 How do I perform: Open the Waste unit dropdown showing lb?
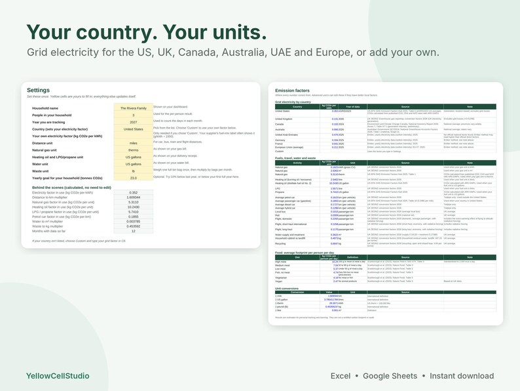[134, 171]
